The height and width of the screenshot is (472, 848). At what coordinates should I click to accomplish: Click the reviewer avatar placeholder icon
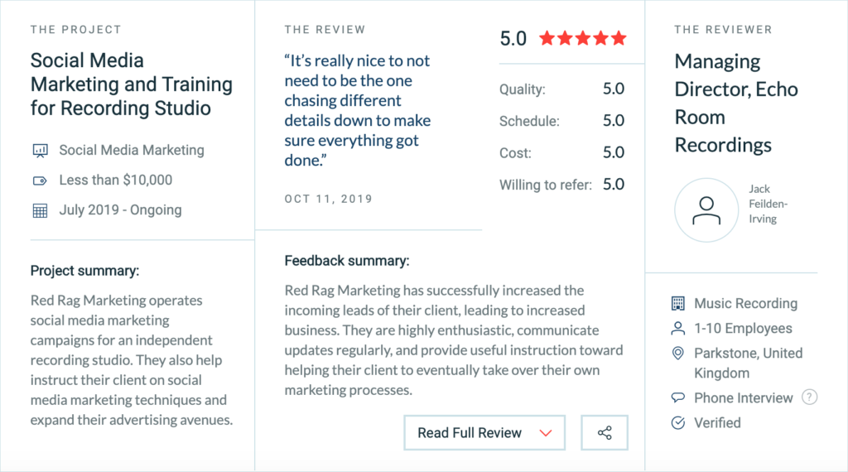706,210
